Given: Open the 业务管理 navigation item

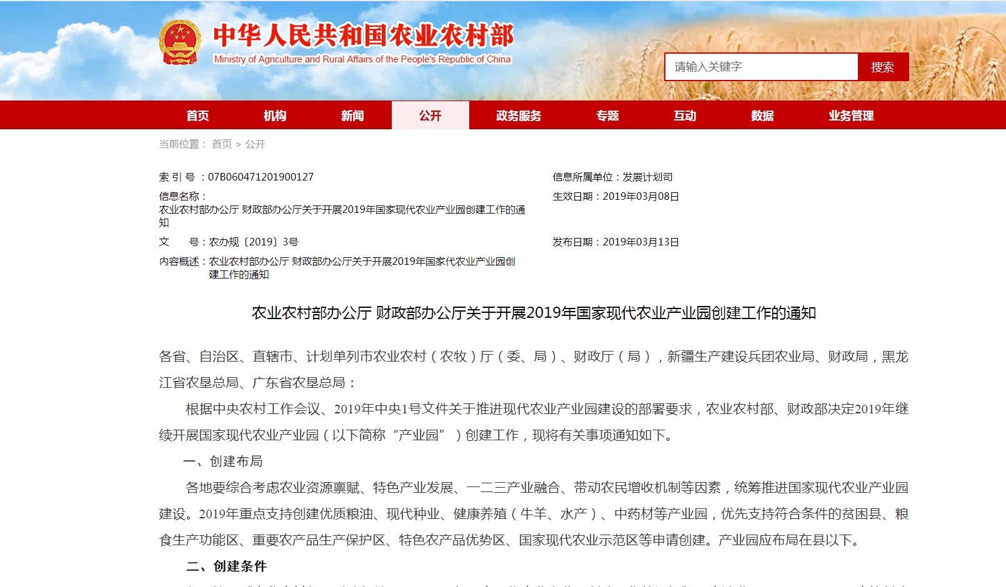Looking at the screenshot, I should click(851, 116).
